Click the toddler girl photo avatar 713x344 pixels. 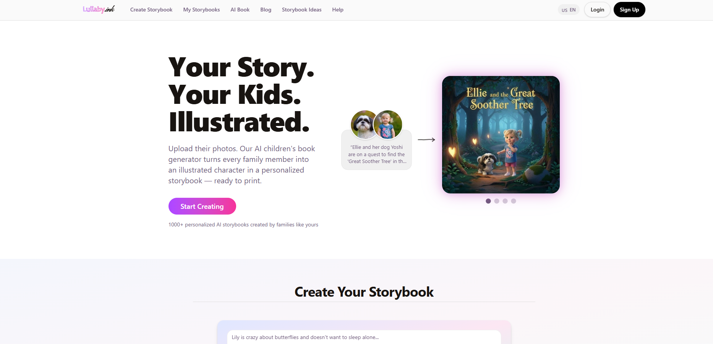click(388, 124)
